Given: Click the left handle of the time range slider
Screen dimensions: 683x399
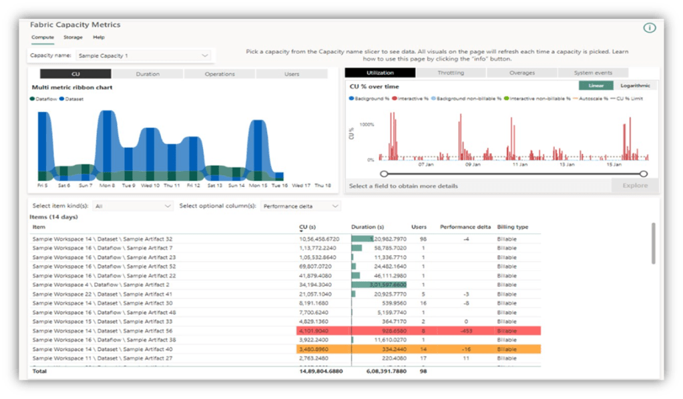Looking at the screenshot, I should point(383,175).
